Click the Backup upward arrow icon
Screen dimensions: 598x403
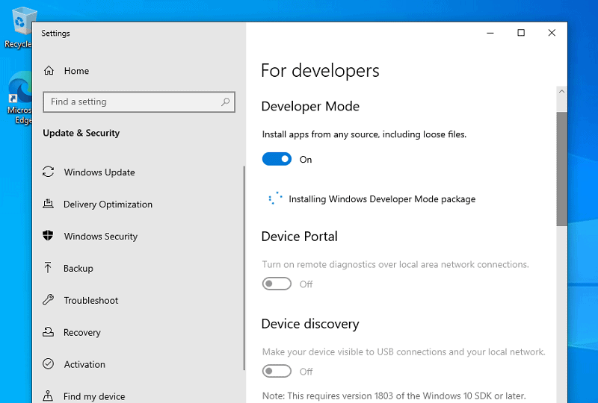pyautogui.click(x=48, y=268)
